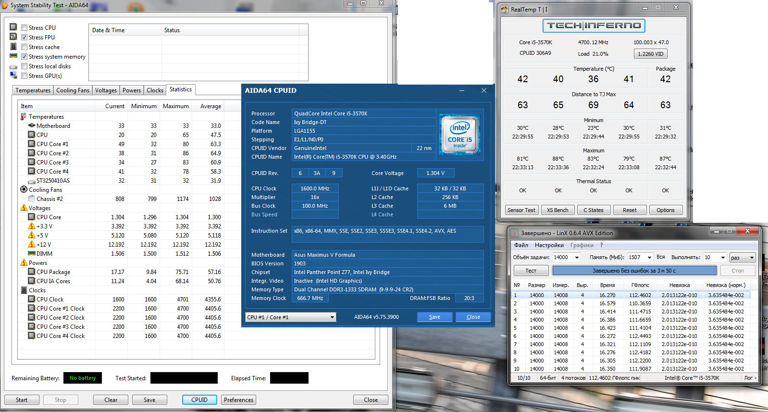Viewport: 768px width, 412px height.
Task: Click the CPU Package icon under Powers
Action: click(x=32, y=272)
